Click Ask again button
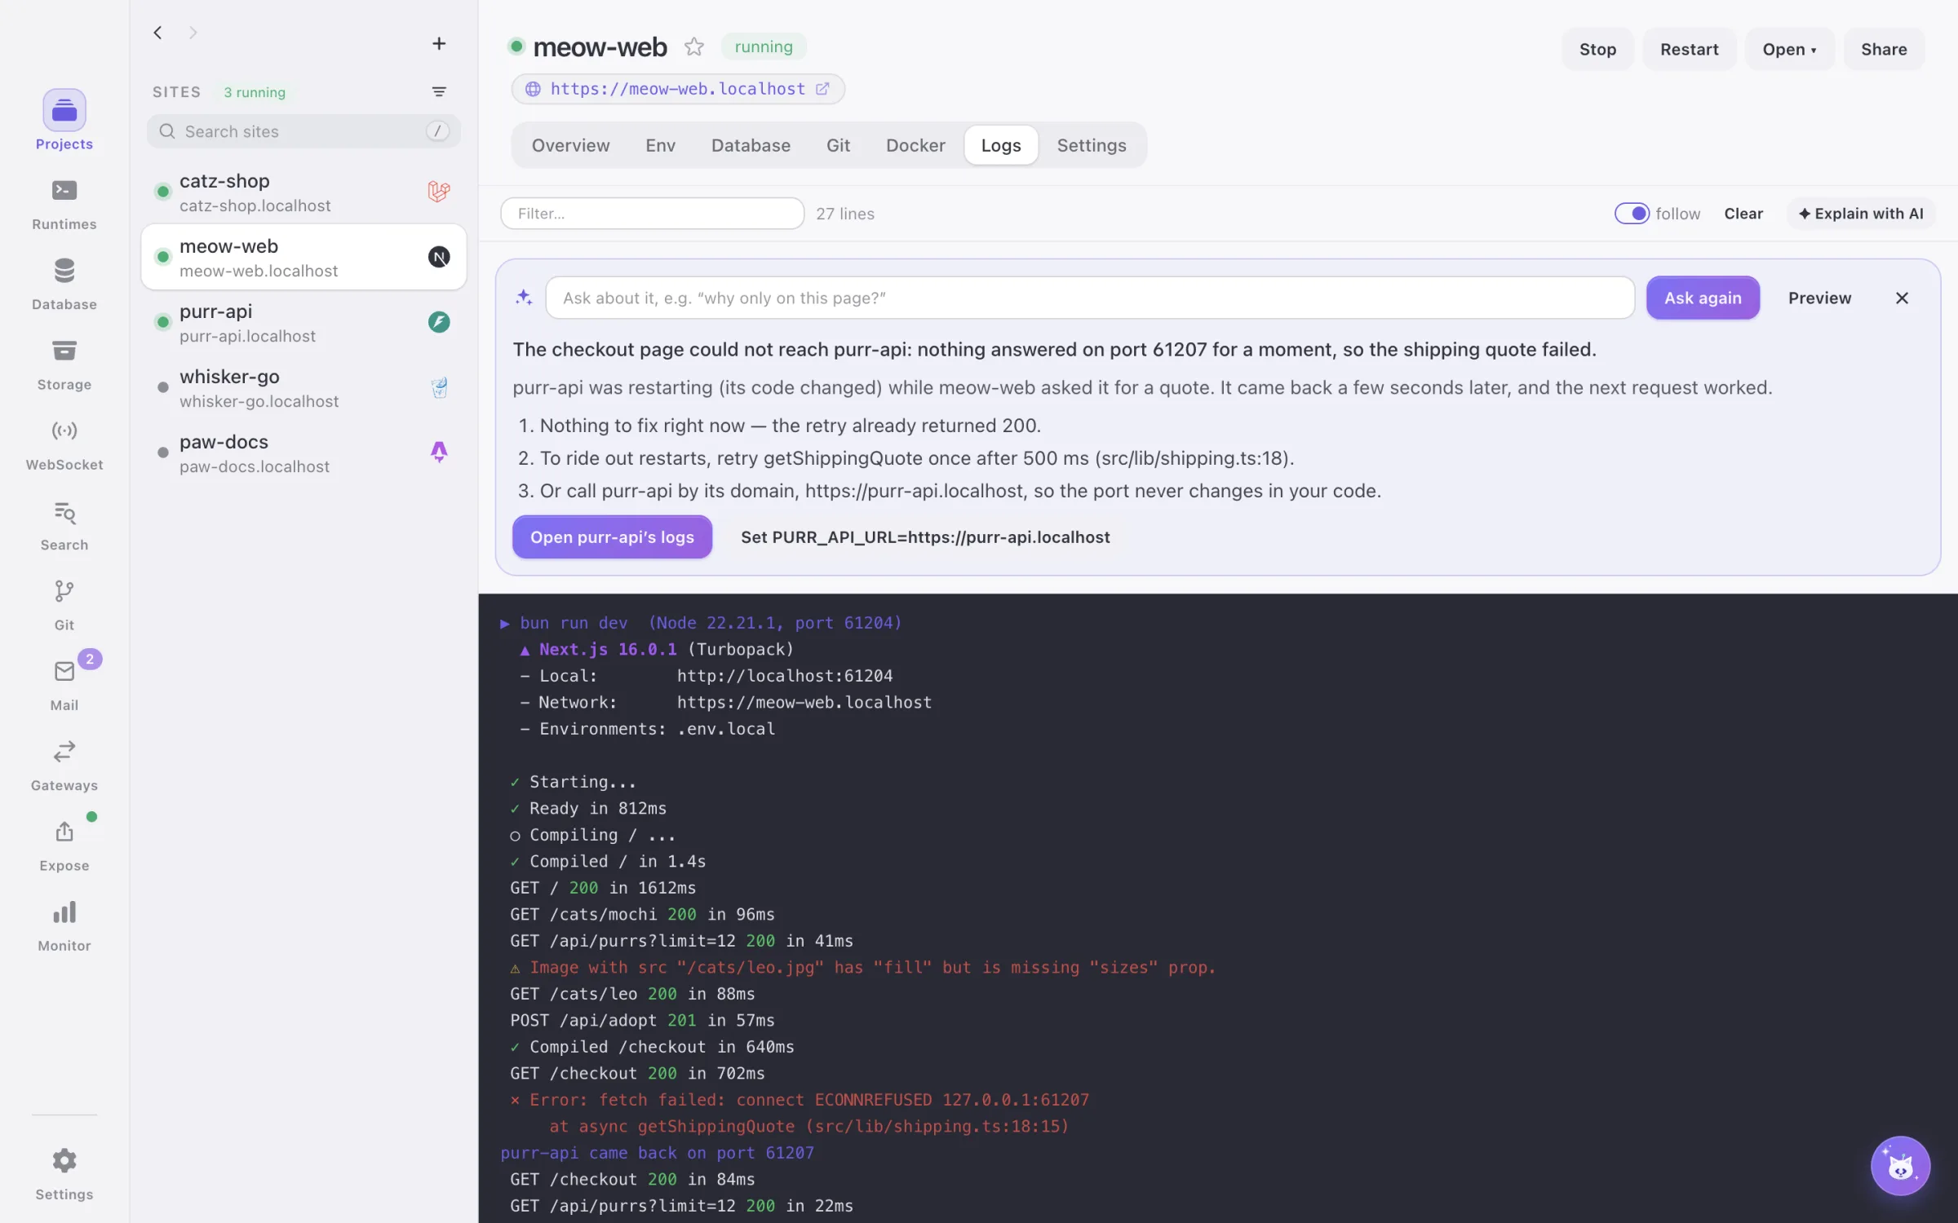1958x1223 pixels. (x=1703, y=298)
